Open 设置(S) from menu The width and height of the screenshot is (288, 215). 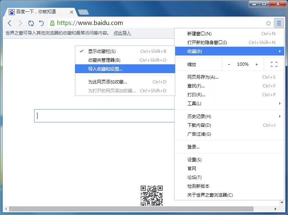(230, 160)
